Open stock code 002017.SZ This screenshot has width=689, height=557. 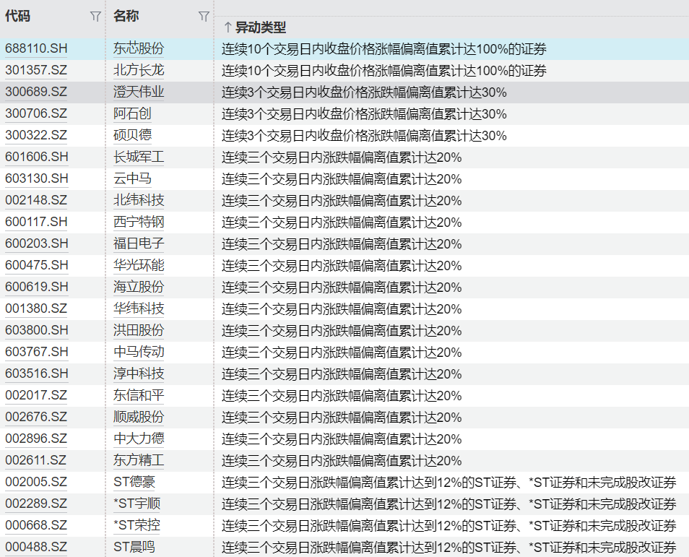click(x=36, y=395)
